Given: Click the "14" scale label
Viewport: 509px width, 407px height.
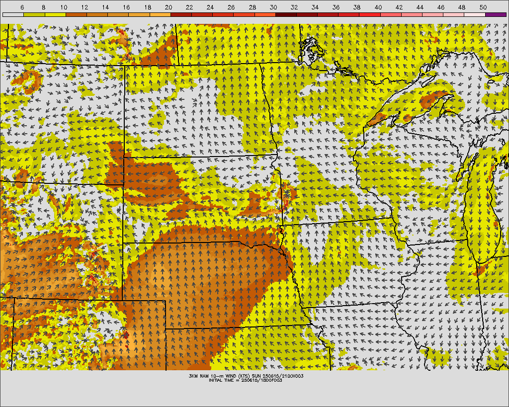Looking at the screenshot, I should coord(105,7).
